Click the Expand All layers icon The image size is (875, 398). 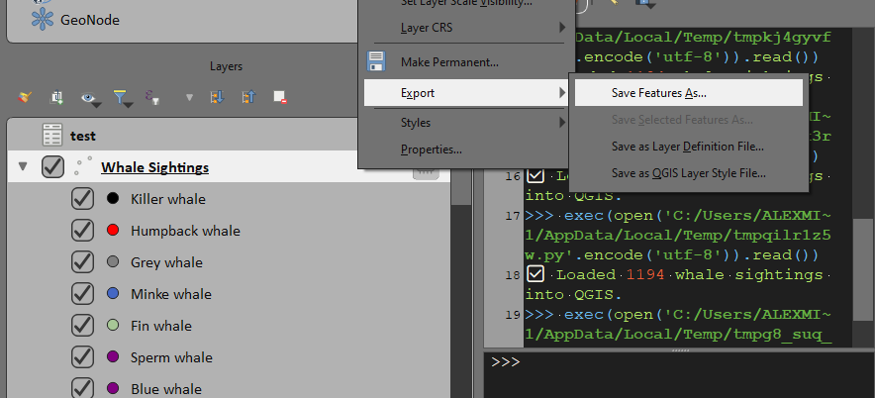tap(217, 98)
